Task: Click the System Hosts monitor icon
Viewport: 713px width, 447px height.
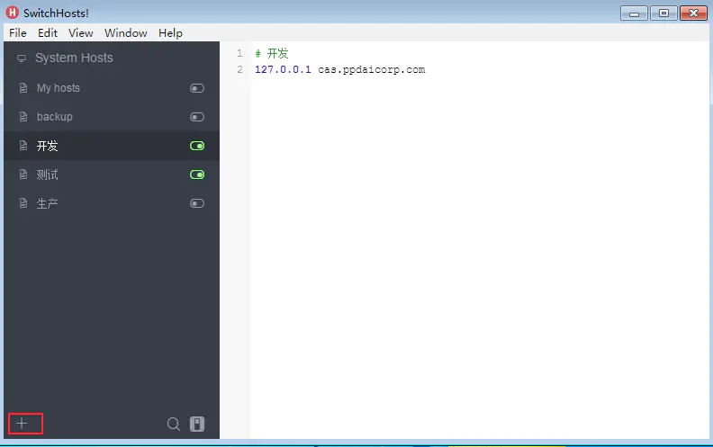Action: point(22,58)
